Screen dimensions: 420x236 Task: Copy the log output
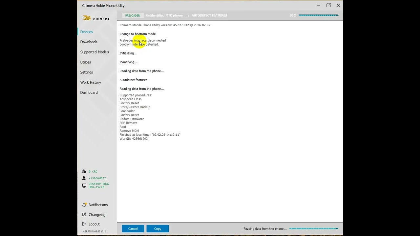(x=157, y=229)
